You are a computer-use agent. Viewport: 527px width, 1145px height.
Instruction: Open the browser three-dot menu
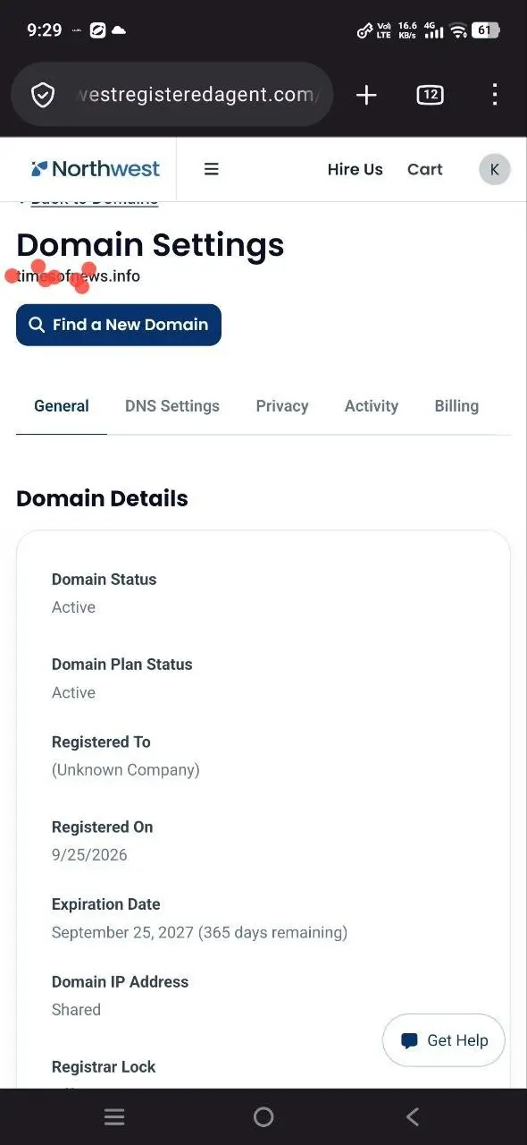point(494,95)
